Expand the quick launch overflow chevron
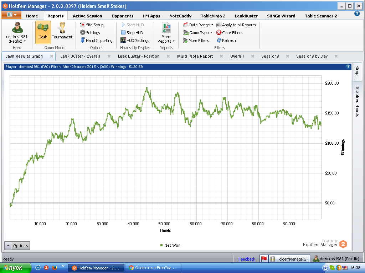This screenshot has height=273, width=365. (63, 266)
